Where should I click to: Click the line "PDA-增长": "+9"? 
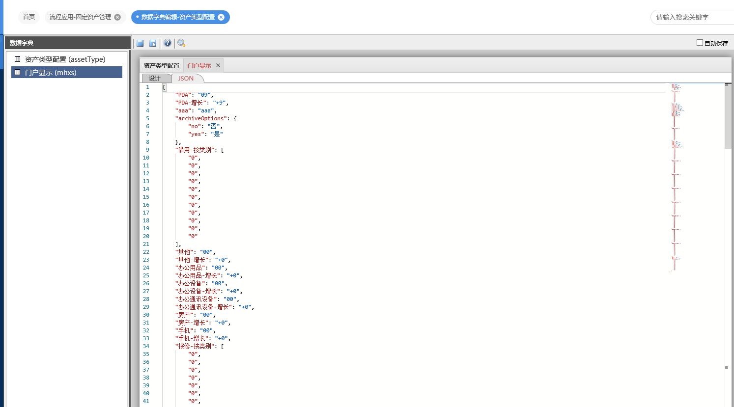(x=202, y=103)
